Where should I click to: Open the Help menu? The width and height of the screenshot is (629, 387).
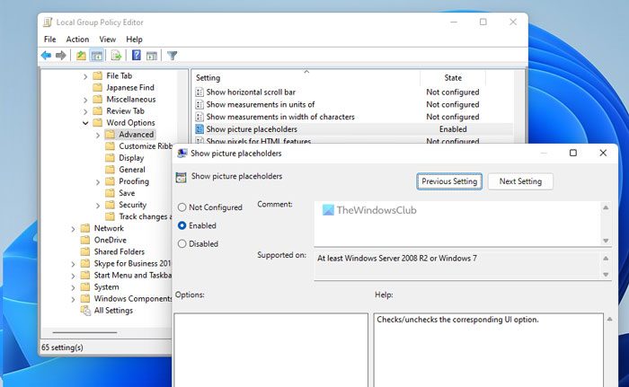[134, 40]
